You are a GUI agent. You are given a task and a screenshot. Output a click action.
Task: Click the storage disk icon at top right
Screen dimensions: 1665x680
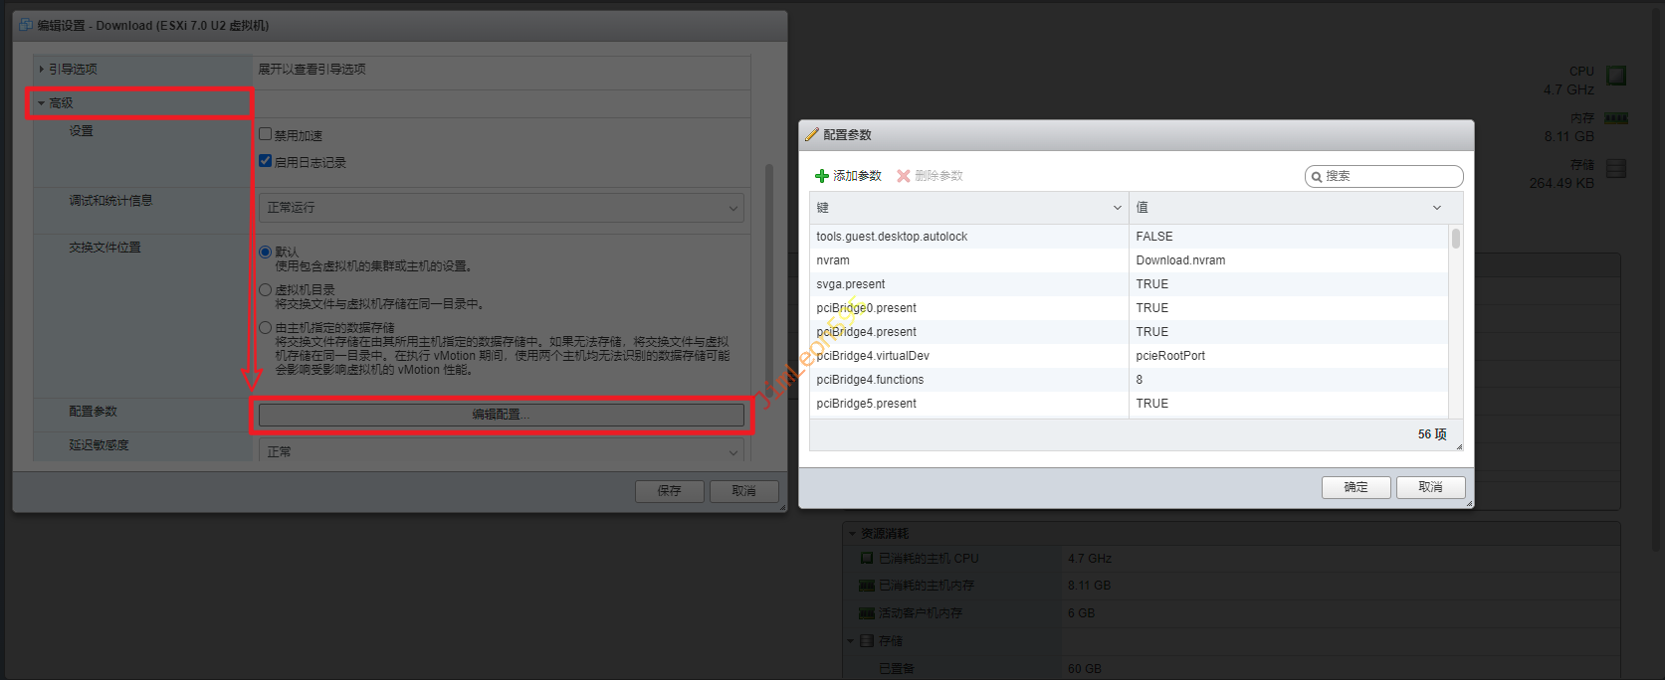click(x=1616, y=168)
